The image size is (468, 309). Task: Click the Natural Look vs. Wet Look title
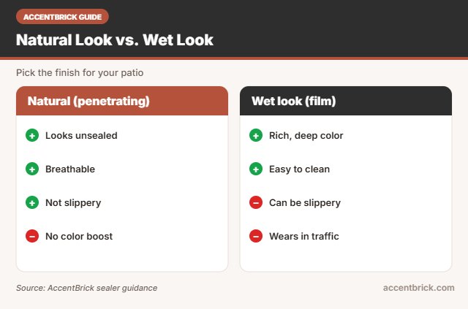pos(115,40)
